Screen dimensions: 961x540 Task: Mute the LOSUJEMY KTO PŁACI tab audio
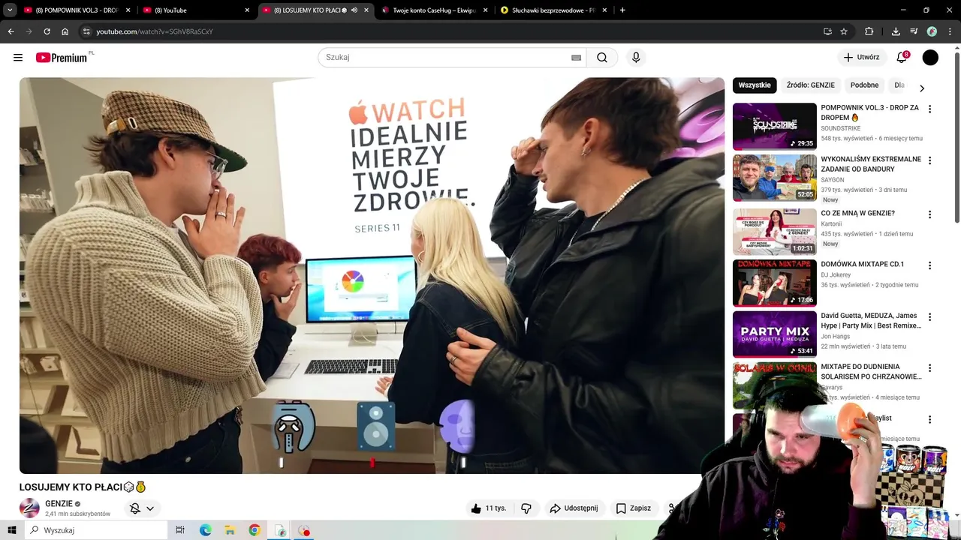tap(354, 10)
